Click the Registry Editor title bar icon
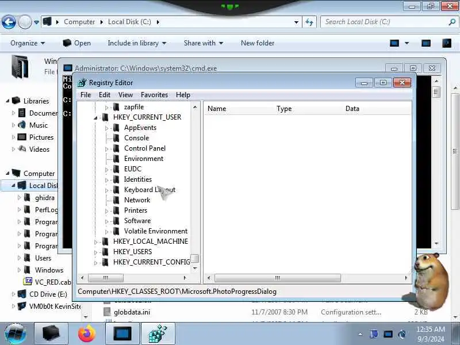The image size is (460, 345). pos(82,83)
